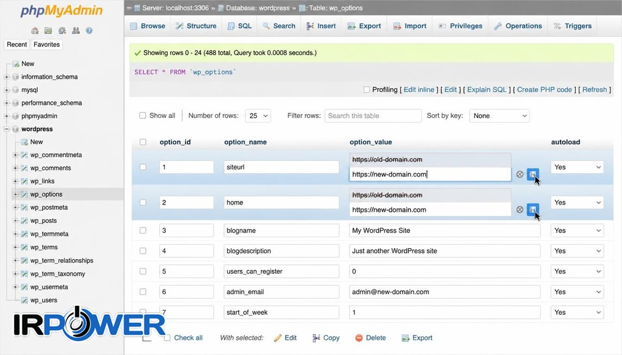Export the selected rows
Screen dimensions: 622x355
417,338
